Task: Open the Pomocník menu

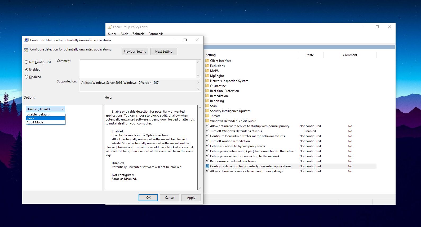Action: (x=156, y=34)
